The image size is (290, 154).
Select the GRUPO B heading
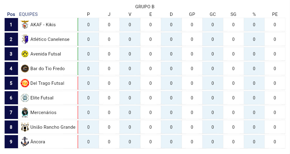145,7
